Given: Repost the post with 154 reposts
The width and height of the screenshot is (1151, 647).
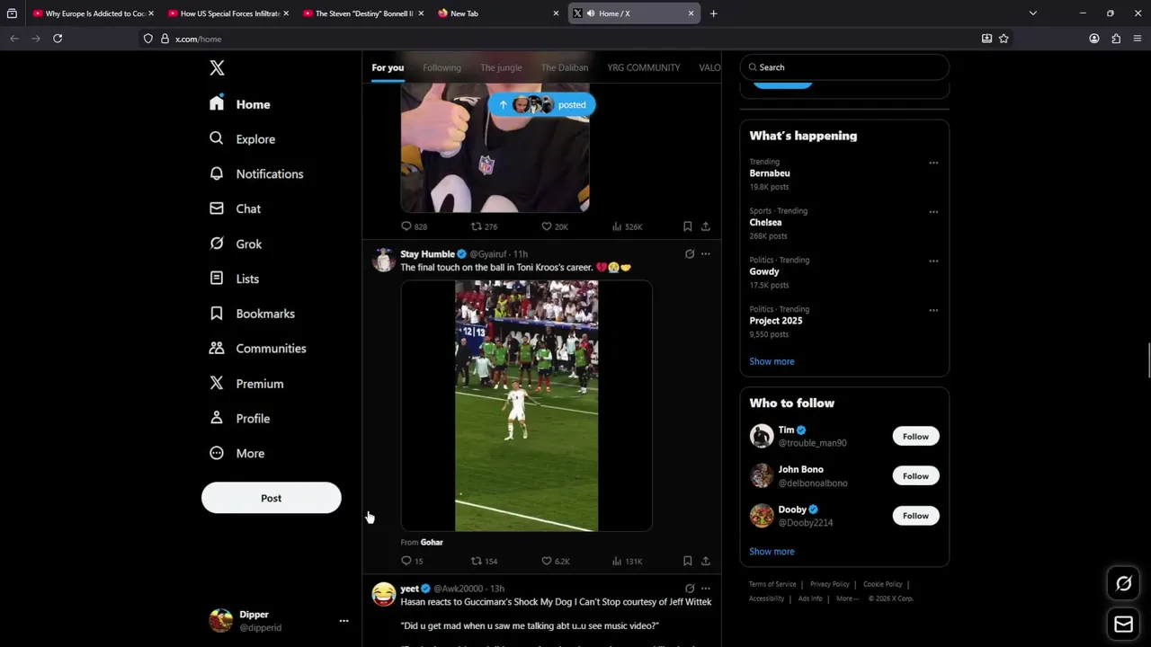Looking at the screenshot, I should click(485, 561).
